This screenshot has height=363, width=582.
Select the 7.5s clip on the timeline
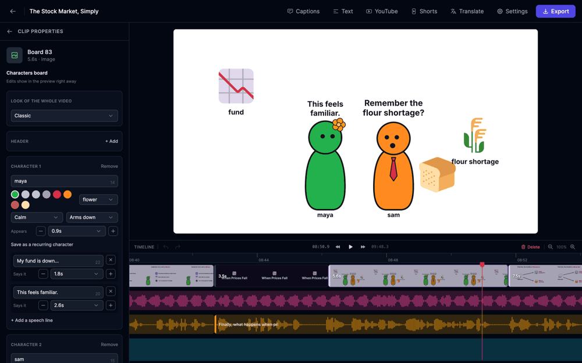546,276
